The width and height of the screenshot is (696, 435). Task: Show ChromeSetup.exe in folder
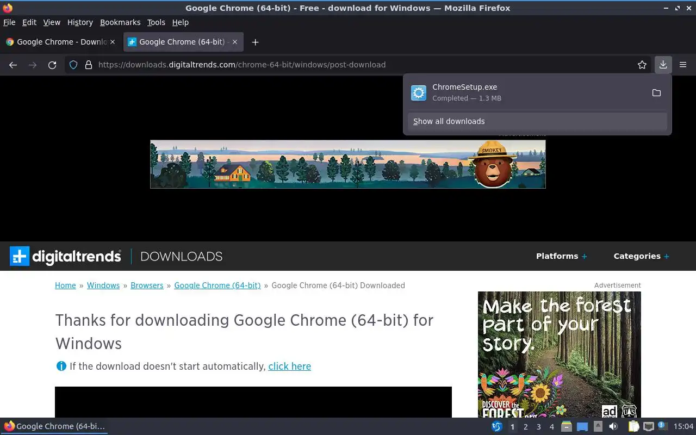656,93
